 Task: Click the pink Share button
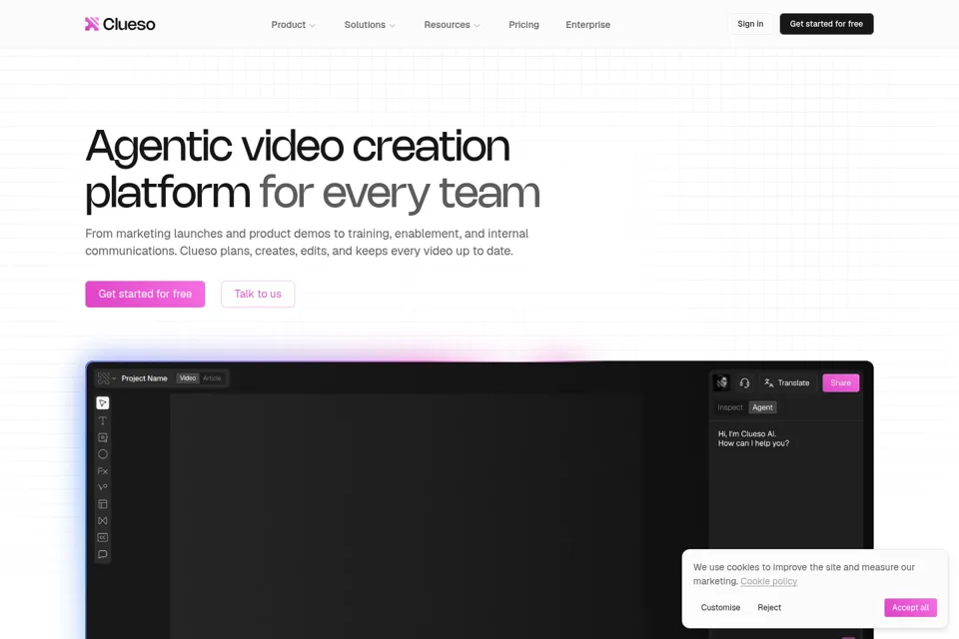tap(840, 382)
